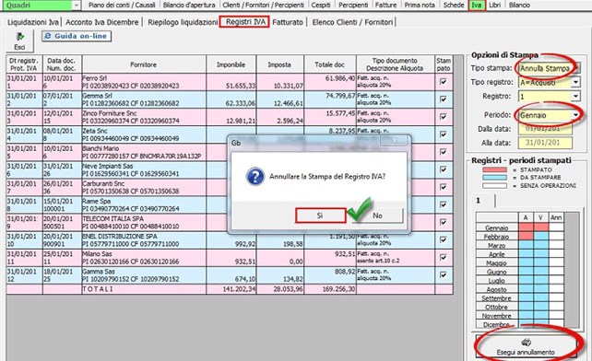Toggle Stampato checkbox for Rame Spa

click(x=444, y=204)
